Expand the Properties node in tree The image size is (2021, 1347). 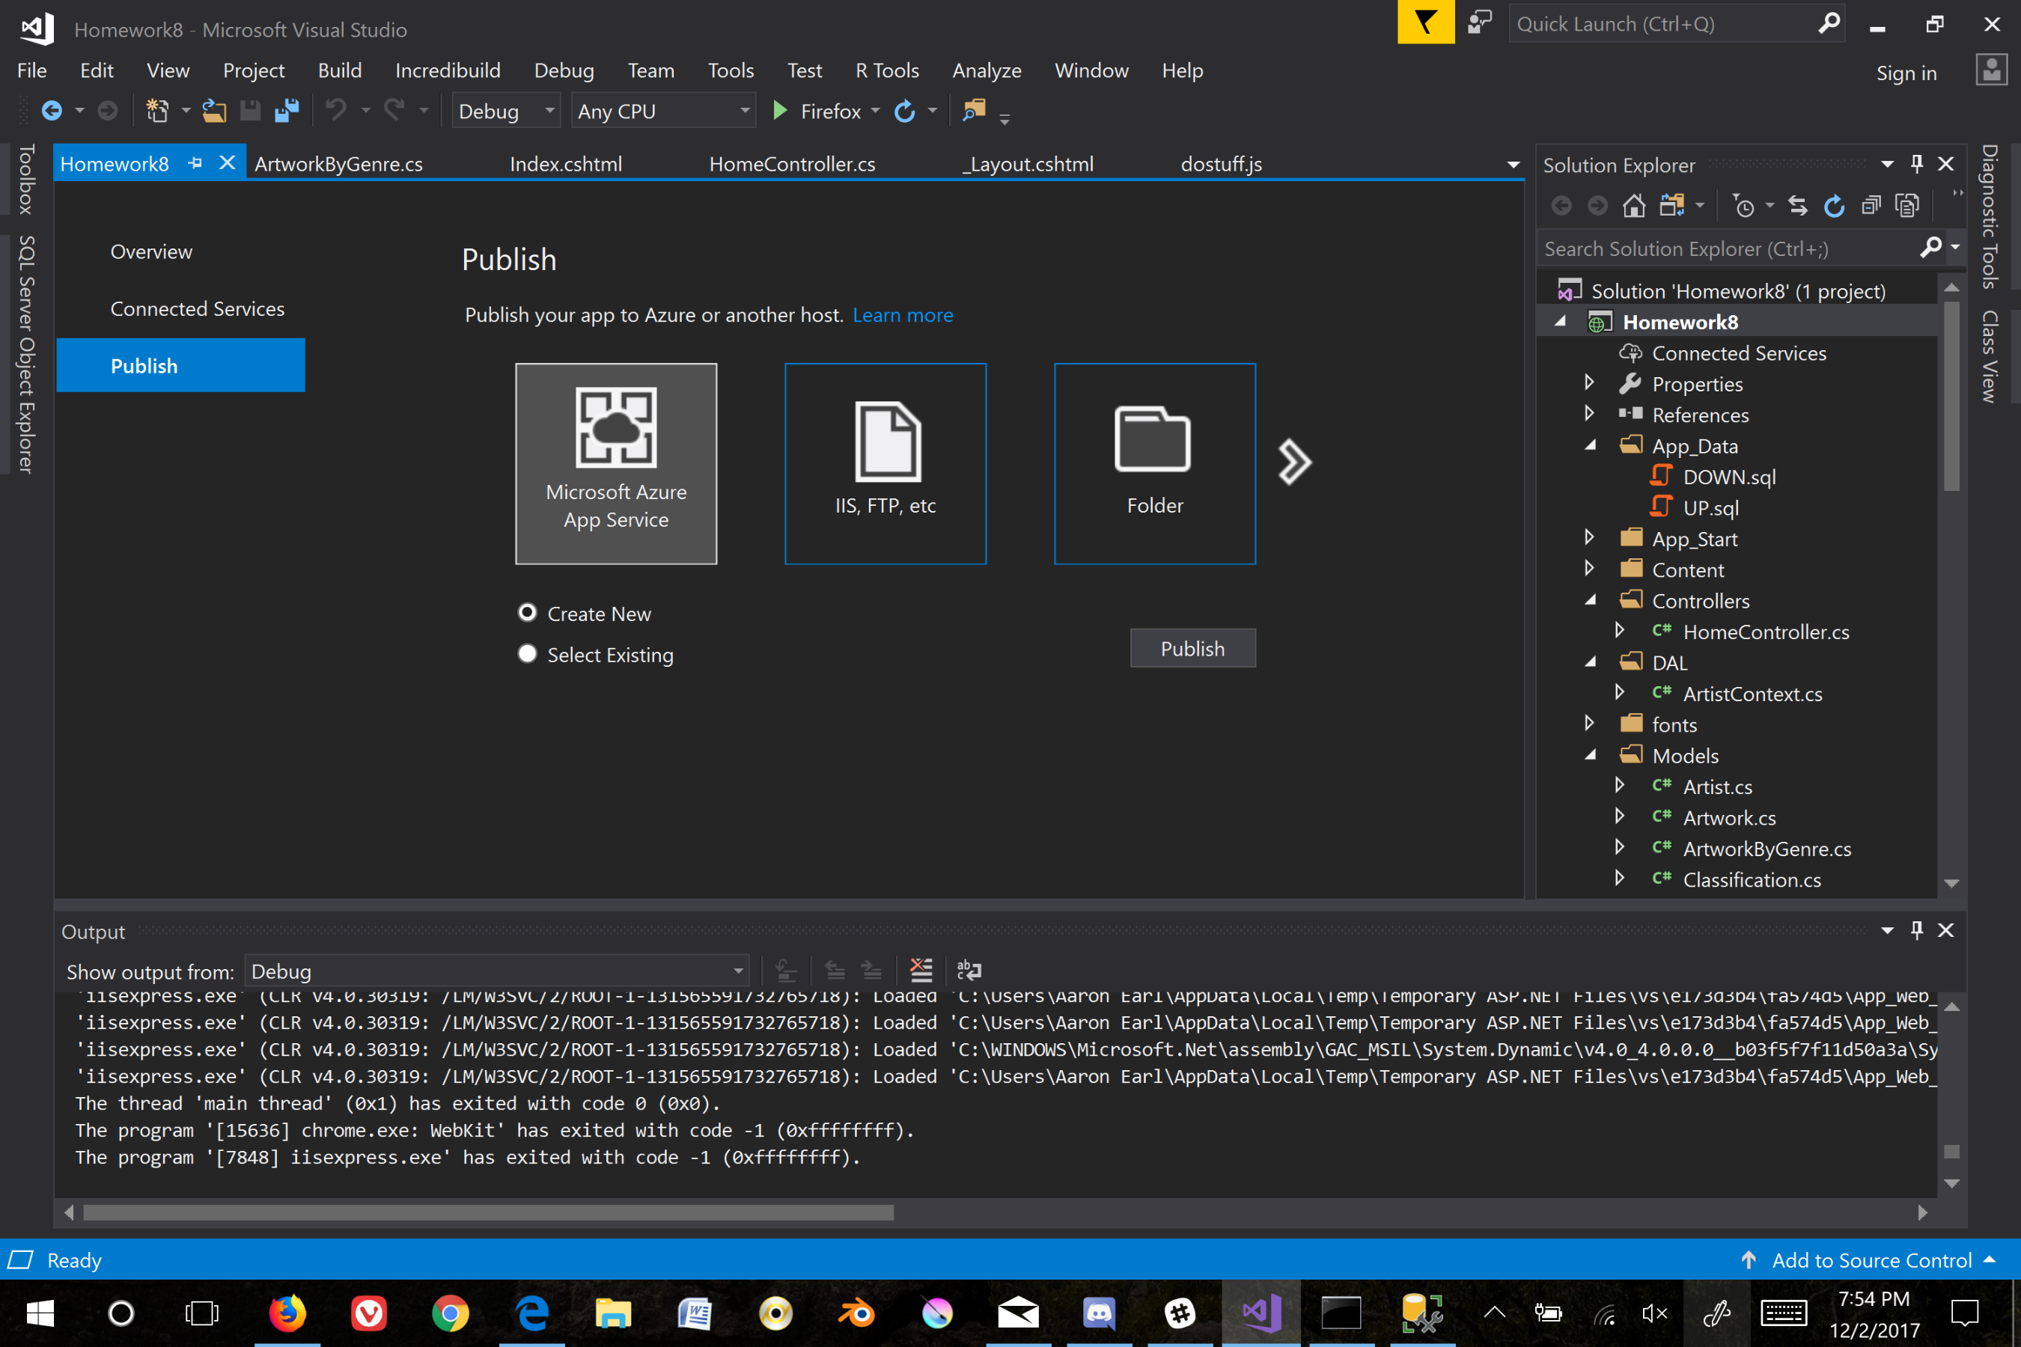click(x=1589, y=383)
